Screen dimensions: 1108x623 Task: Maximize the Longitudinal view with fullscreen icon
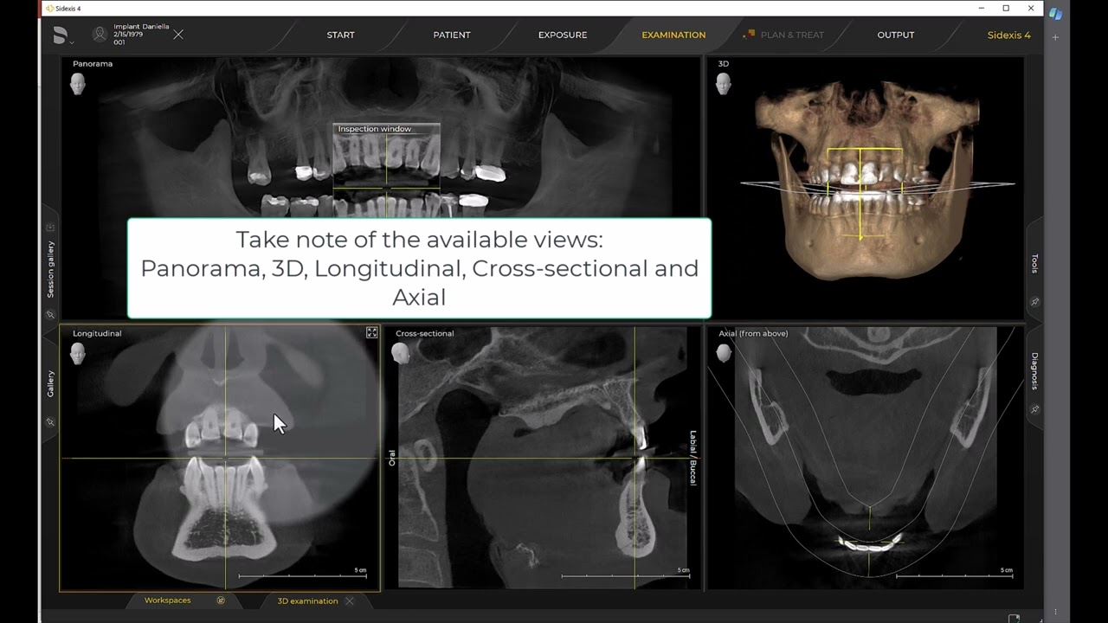click(371, 333)
